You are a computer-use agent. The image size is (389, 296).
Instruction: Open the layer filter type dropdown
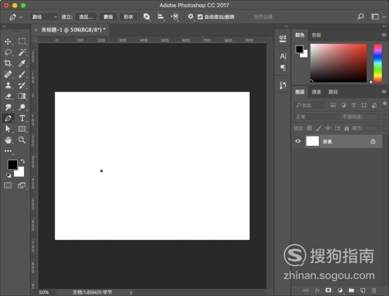click(309, 105)
